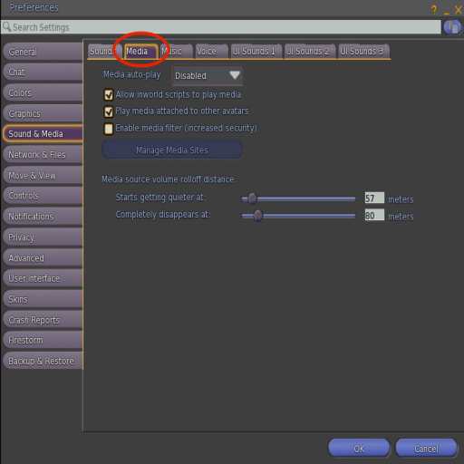This screenshot has width=464, height=464.
Task: Click the copy icon beside search bar
Action: tap(452, 27)
